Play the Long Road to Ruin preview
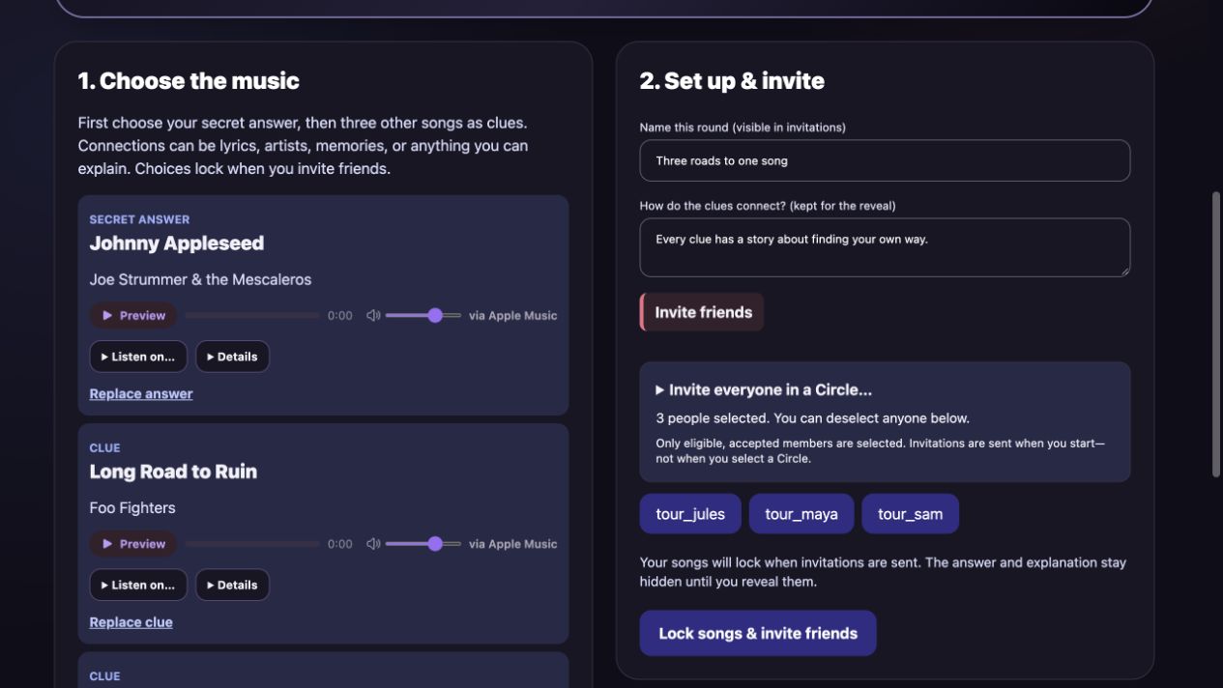1223x688 pixels. [133, 544]
